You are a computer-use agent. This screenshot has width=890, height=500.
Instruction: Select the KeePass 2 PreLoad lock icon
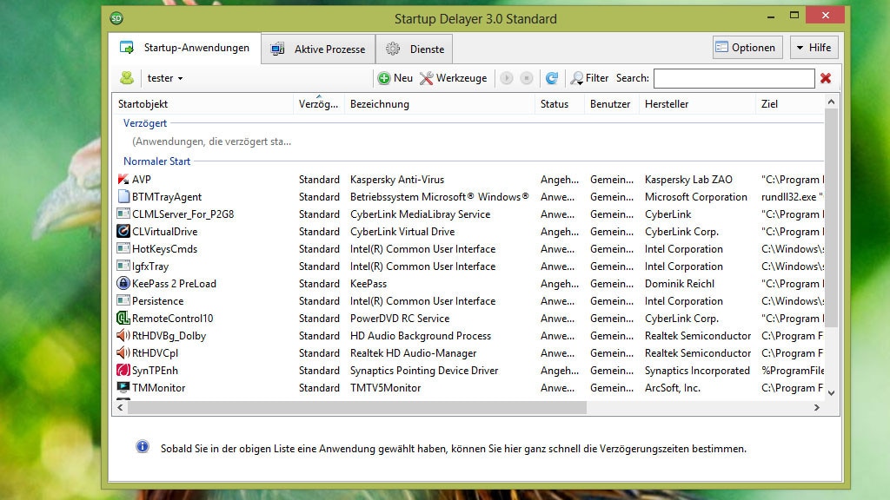pos(123,284)
